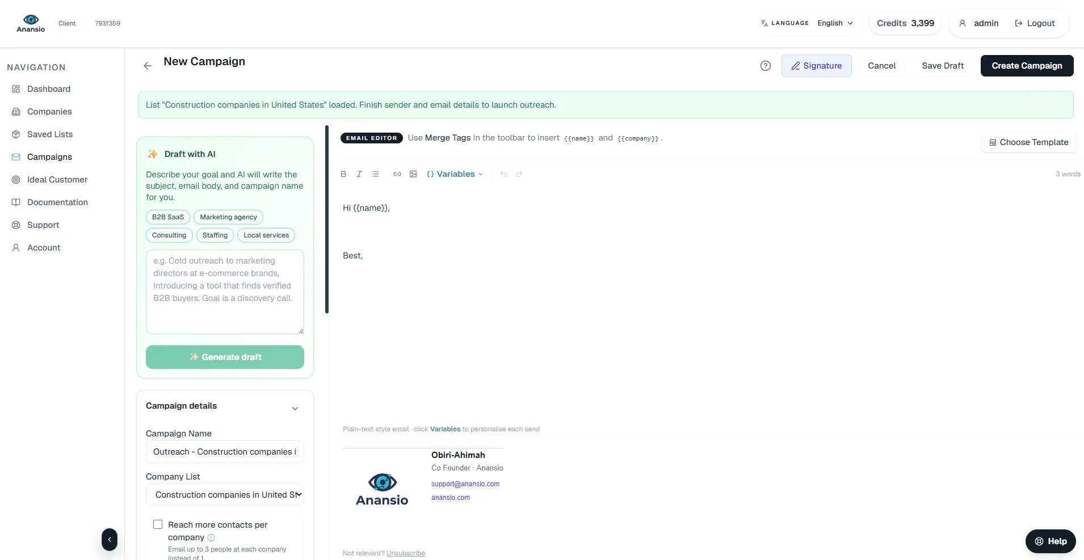Open help via the question mark icon

coord(766,66)
